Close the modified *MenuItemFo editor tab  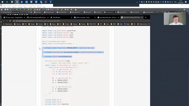tap(115, 12)
